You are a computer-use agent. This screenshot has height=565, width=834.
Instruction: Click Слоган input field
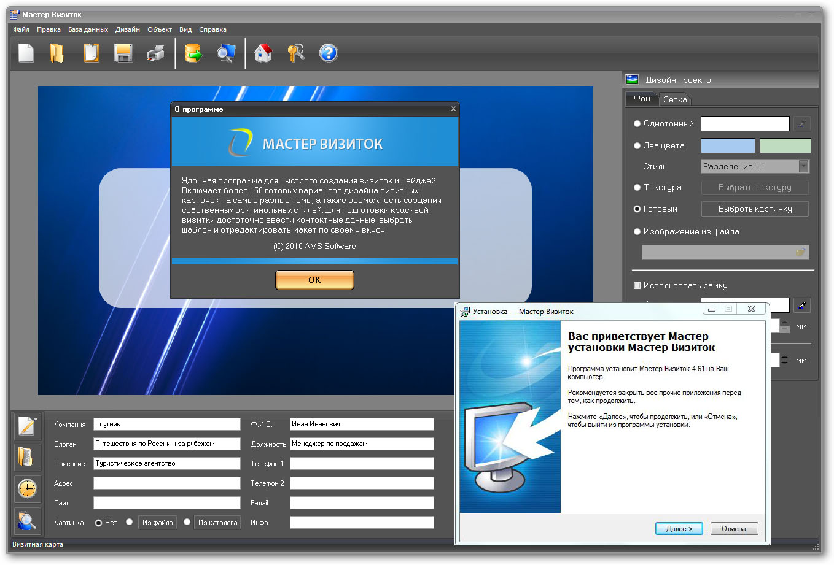(x=167, y=444)
